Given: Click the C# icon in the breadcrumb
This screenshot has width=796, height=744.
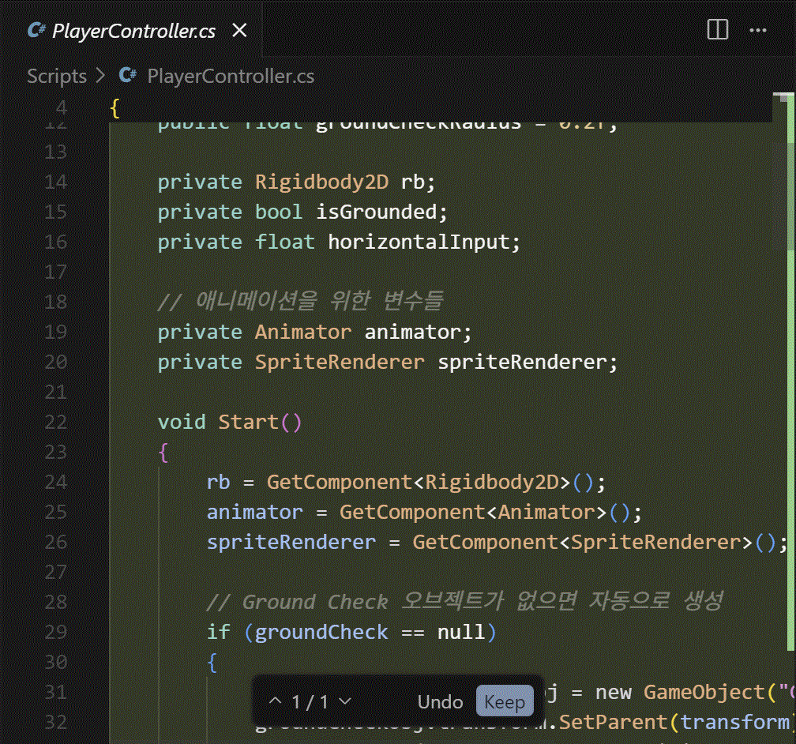Looking at the screenshot, I should click(127, 76).
